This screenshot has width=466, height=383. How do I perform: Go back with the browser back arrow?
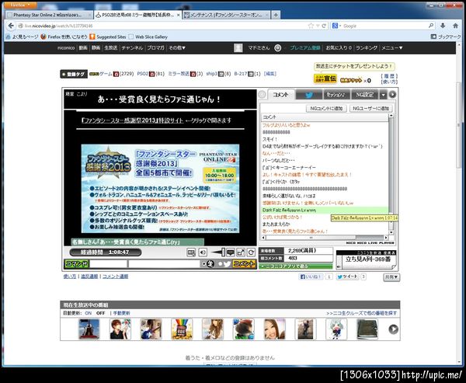(x=11, y=26)
